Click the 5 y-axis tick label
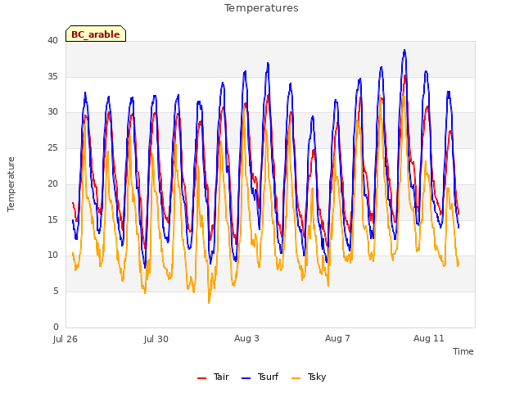This screenshot has width=524, height=393. click(56, 291)
